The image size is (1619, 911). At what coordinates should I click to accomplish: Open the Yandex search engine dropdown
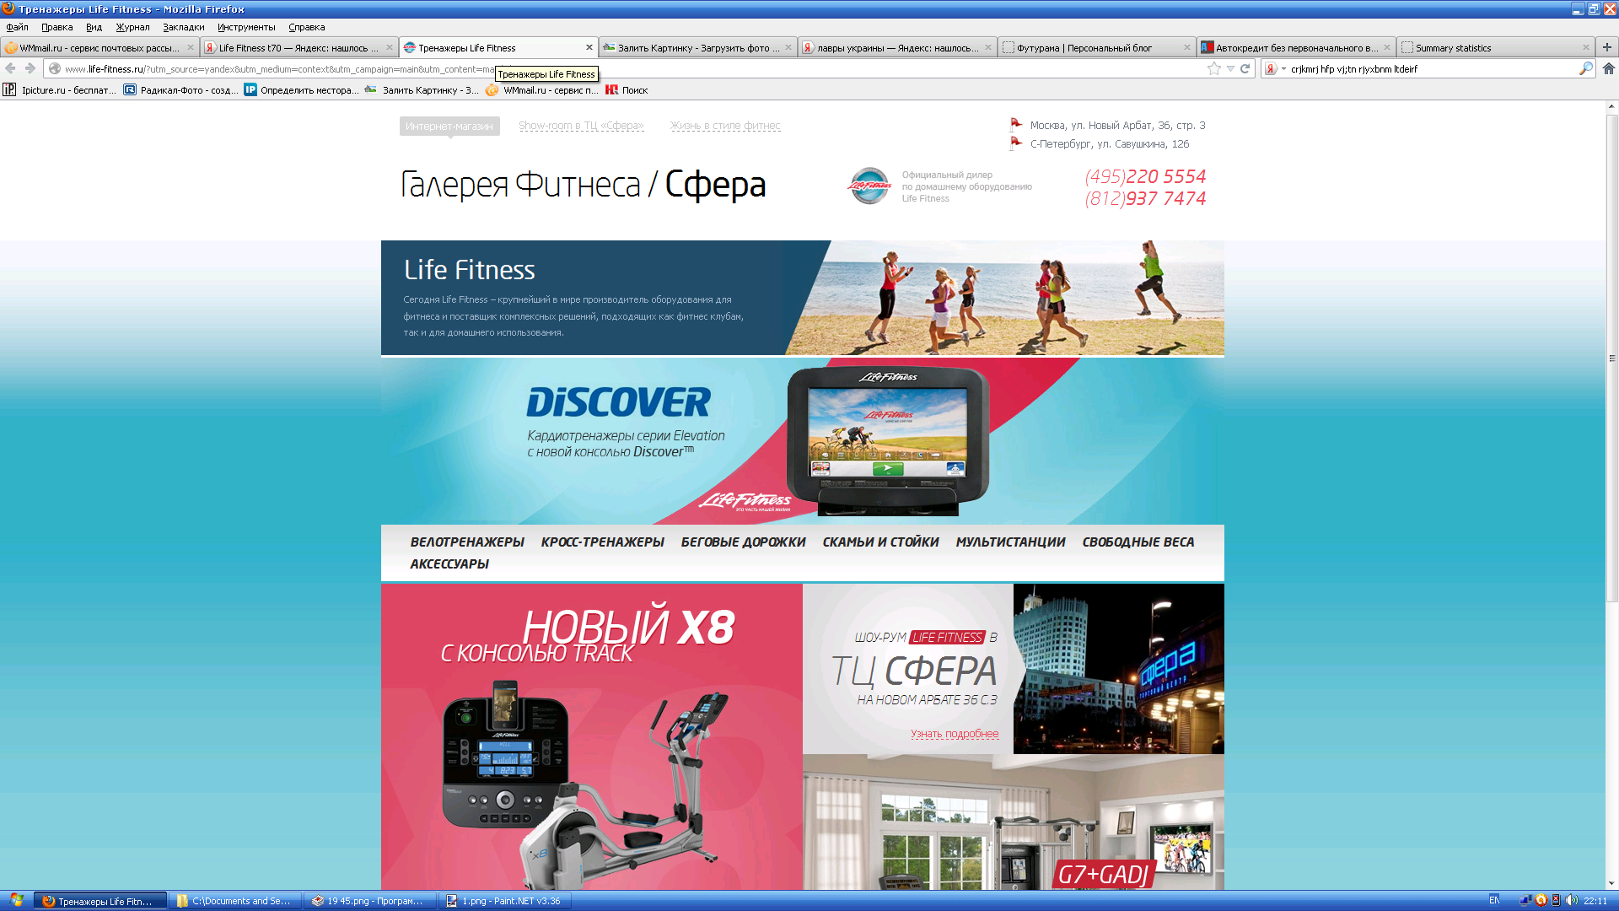tap(1274, 69)
